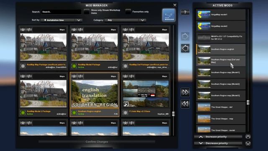Image resolution: width=268 pixels, height=151 pixels.
Task: Favourite the Southern Region english star
Action: pos(74,76)
